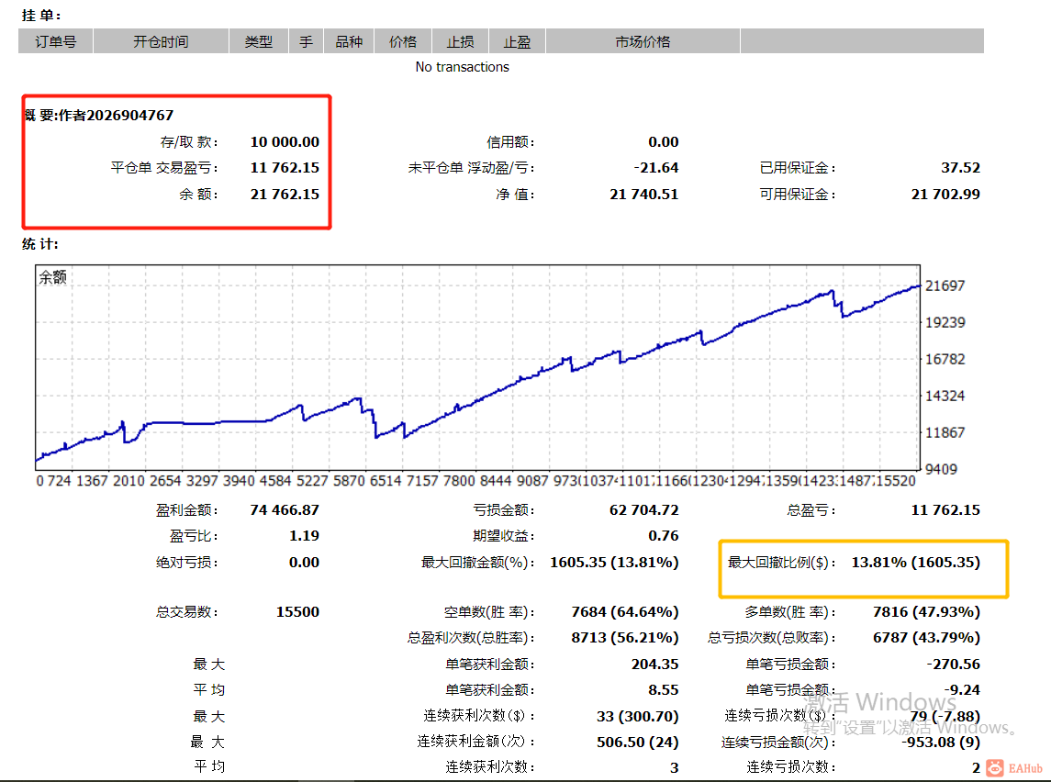The height and width of the screenshot is (782, 1051).
Task: Click the 统 计: section heading
Action: (40, 244)
